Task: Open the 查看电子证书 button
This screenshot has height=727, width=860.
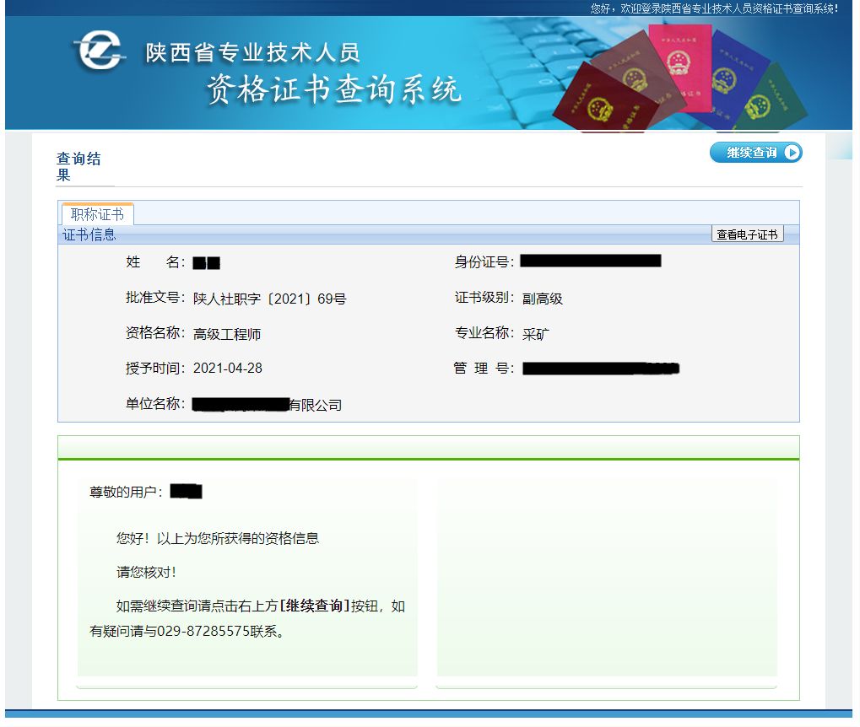Action: coord(747,234)
